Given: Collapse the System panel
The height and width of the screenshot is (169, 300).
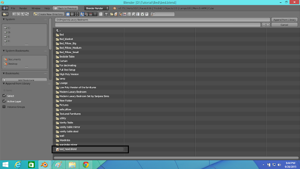Looking at the screenshot, I should pos(4,19).
